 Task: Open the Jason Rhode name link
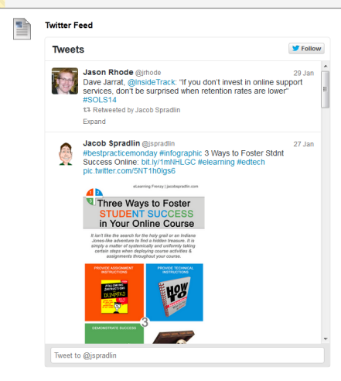(108, 72)
